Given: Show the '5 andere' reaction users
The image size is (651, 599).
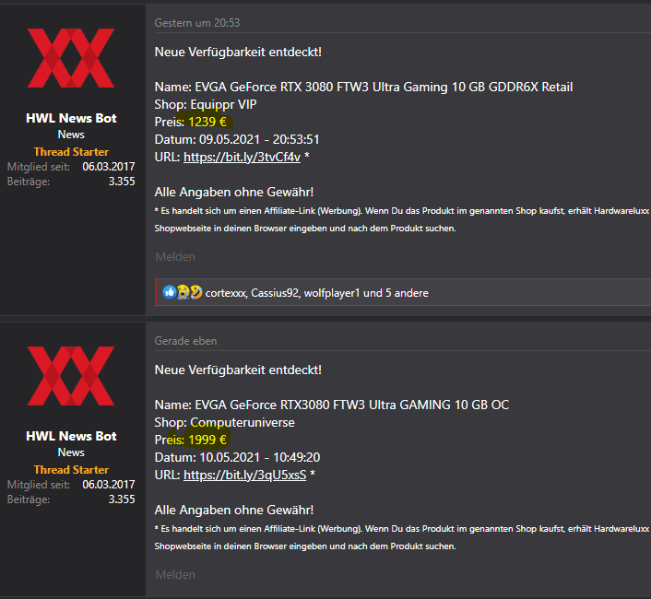Looking at the screenshot, I should 407,293.
